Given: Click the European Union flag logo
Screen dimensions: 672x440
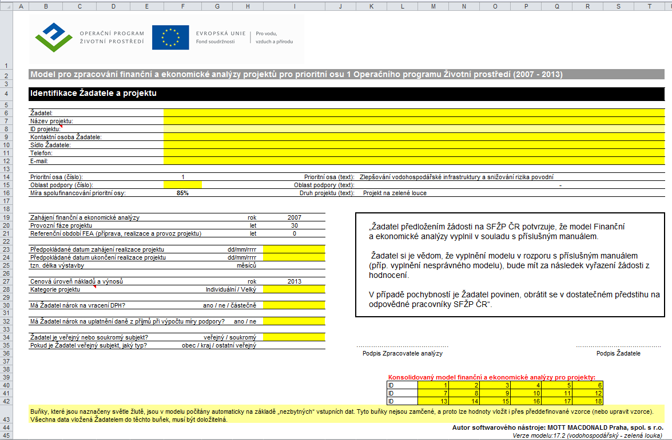Looking at the screenshot, I should coord(170,37).
